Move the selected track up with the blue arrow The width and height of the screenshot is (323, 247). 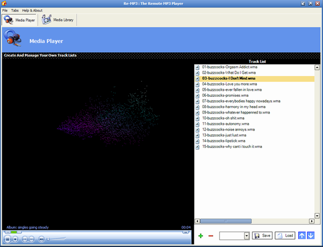click(x=302, y=236)
